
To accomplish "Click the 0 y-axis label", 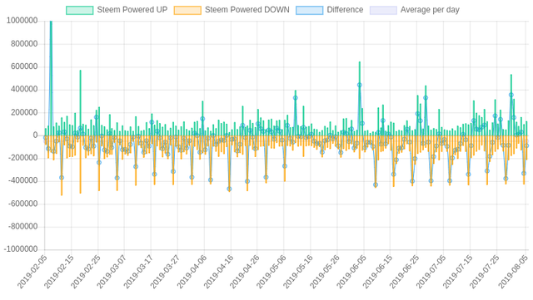I will (35, 135).
